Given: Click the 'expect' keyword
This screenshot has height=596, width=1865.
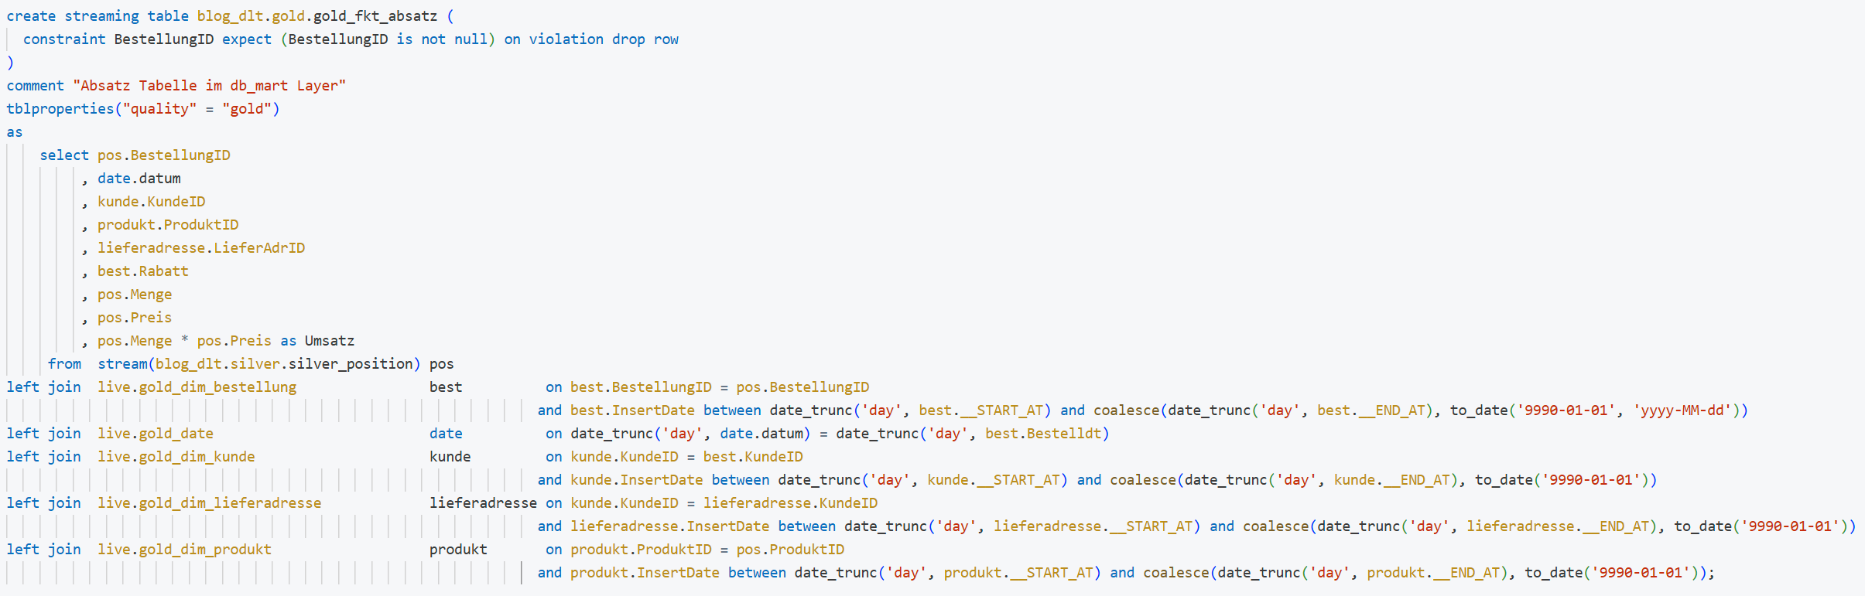Looking at the screenshot, I should click(247, 39).
